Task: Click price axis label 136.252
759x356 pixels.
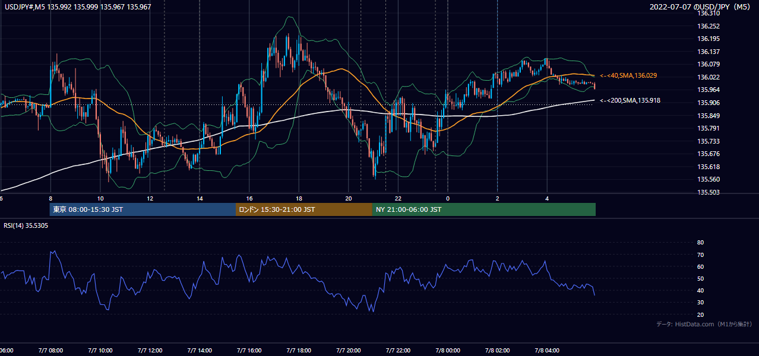Action: tap(709, 26)
